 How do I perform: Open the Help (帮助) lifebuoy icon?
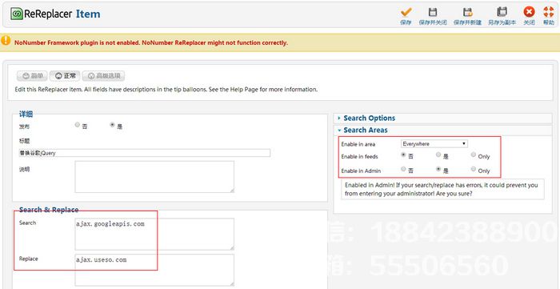[549, 12]
